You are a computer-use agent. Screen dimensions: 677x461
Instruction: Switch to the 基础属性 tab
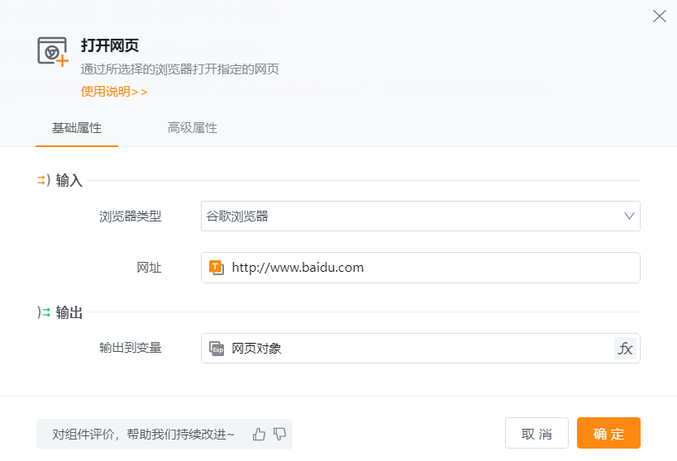click(x=77, y=128)
